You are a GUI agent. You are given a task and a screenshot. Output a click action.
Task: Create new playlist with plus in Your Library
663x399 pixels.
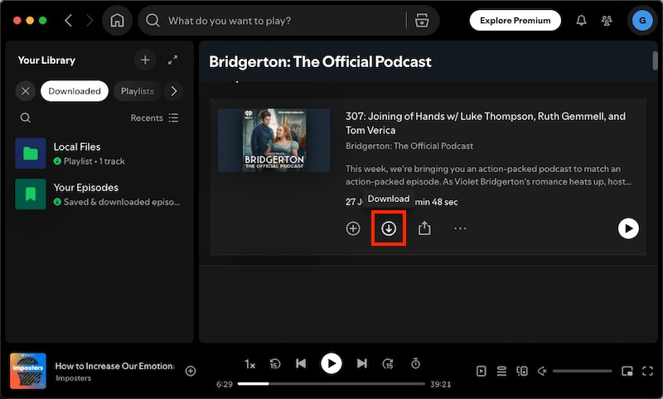pos(145,60)
